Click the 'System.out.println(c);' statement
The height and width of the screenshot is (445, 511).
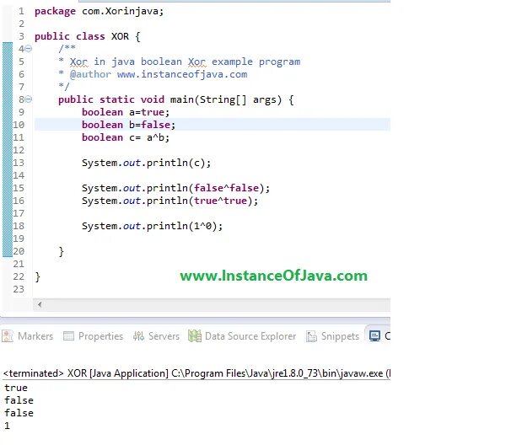point(147,163)
